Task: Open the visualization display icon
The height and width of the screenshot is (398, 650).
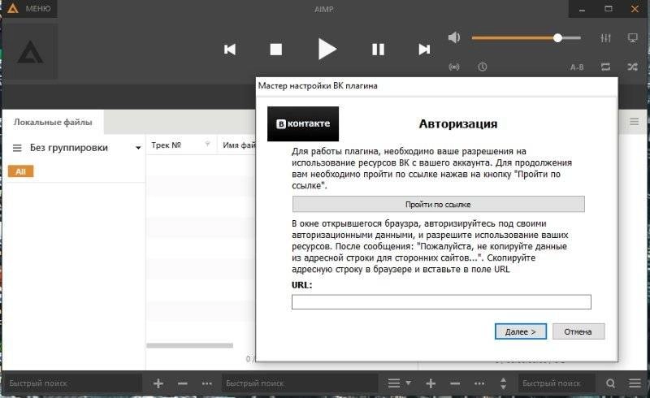Action: pos(633,38)
